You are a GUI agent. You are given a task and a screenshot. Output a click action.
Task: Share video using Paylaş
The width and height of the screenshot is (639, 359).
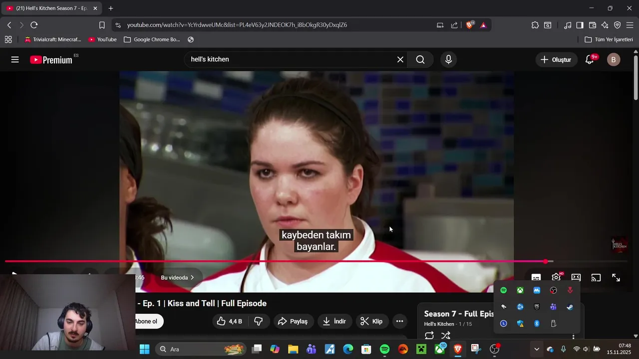coord(294,322)
